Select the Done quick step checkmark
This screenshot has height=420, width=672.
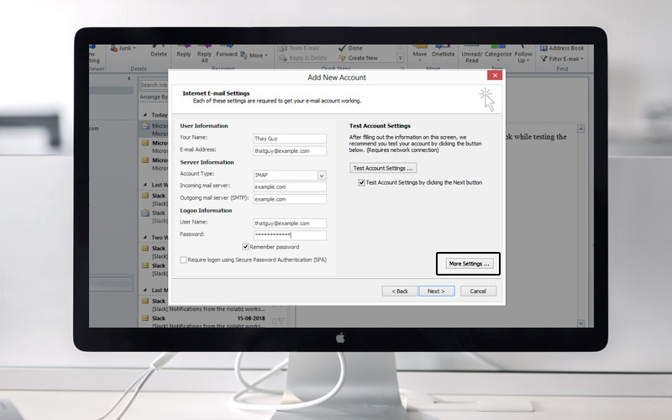[350, 48]
